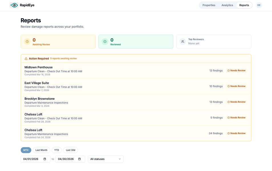Open calendar picker for start date 04/01/2026

click(x=45, y=159)
